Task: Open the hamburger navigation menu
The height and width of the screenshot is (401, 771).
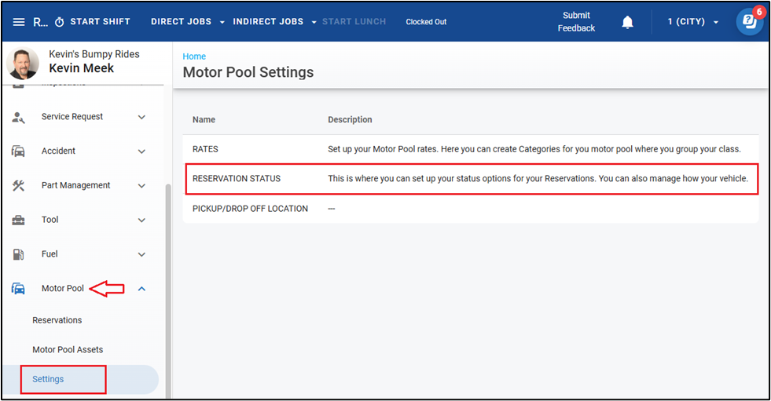Action: [19, 22]
